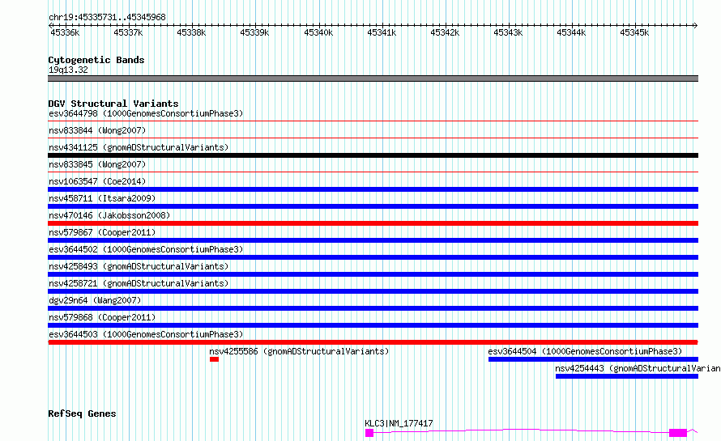Click the blue bar under nsv579867
This screenshot has width=721, height=441.
pyautogui.click(x=373, y=240)
